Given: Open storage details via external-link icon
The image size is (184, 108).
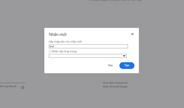Looking at the screenshot, I should 23,87.
